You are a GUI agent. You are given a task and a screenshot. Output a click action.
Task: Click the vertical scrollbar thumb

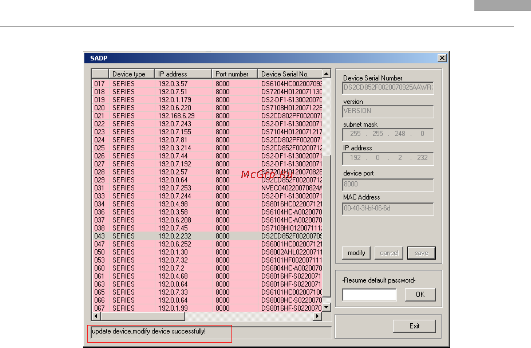tap(326, 226)
